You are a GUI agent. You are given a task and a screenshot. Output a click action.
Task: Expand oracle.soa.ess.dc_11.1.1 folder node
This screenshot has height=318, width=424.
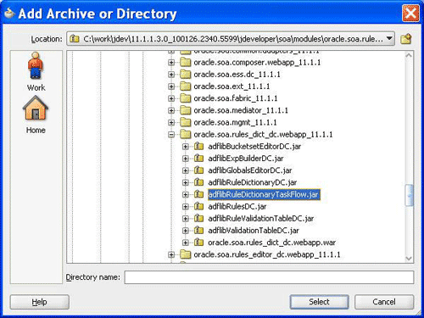[x=171, y=75]
